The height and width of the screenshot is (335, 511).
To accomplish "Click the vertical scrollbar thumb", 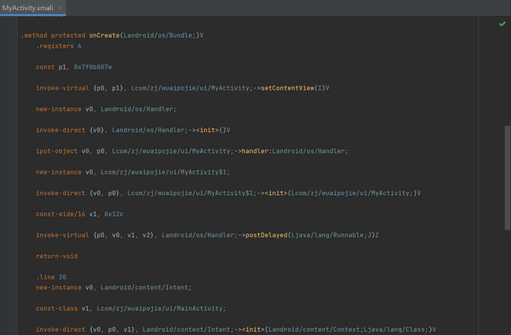I will 507,177.
